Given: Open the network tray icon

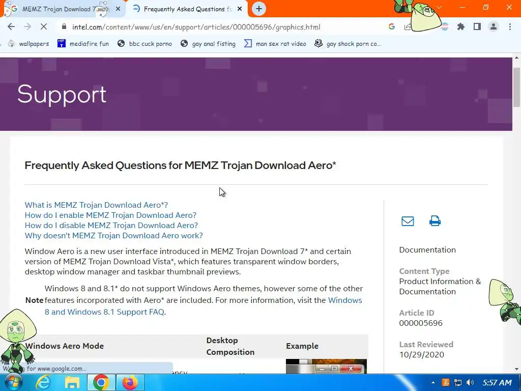Looking at the screenshot, I should (x=458, y=383).
